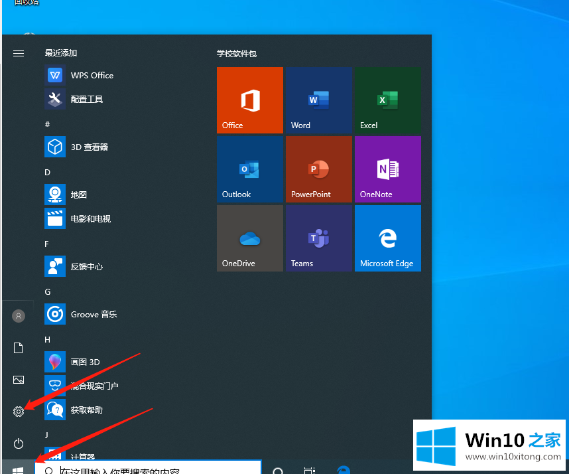Open the OneDrive tile
This screenshot has width=569, height=474.
click(x=250, y=238)
